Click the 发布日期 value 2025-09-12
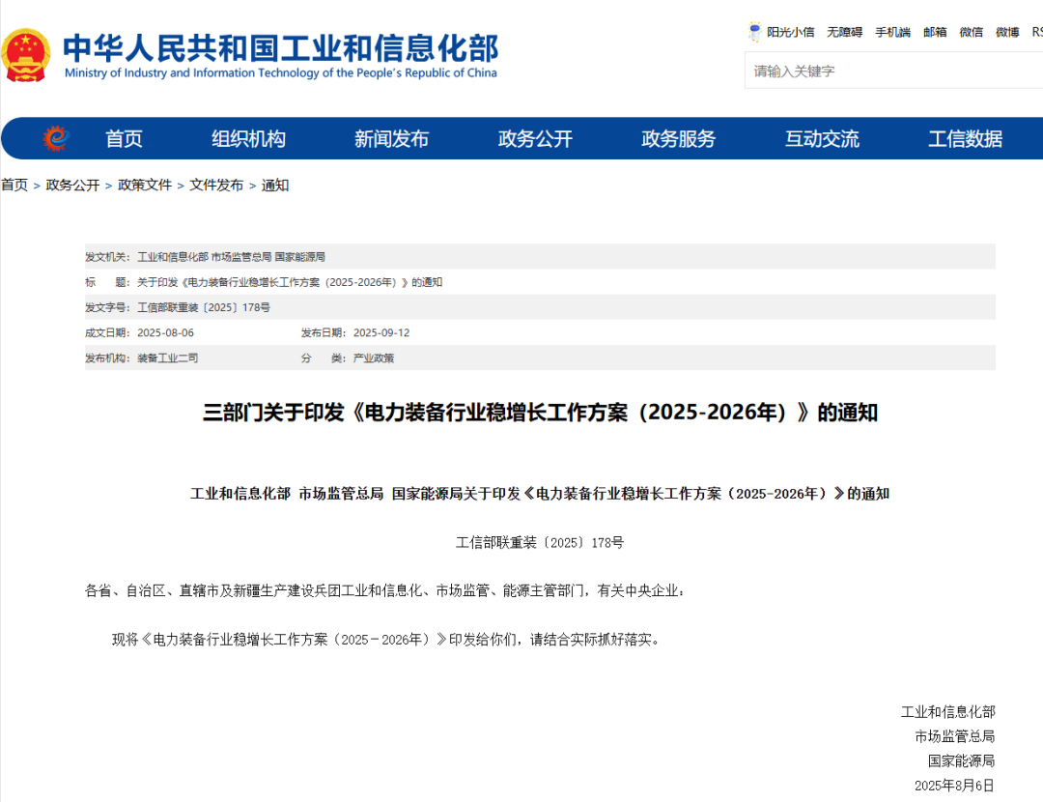Viewport: 1043px width, 802px height. pos(381,332)
